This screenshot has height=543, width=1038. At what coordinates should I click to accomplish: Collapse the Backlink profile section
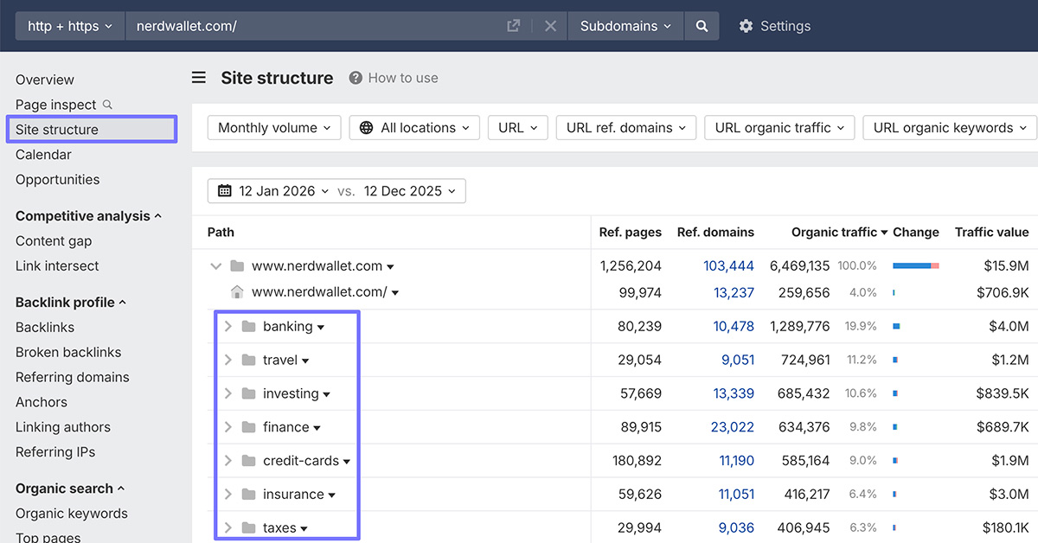click(122, 303)
